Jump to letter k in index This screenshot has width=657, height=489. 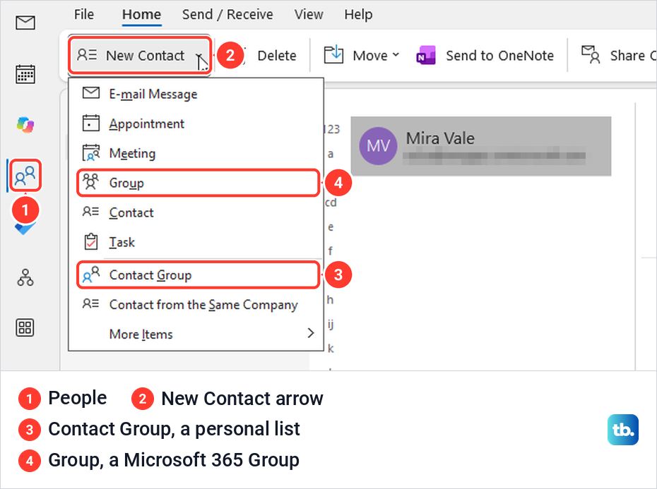tap(331, 349)
